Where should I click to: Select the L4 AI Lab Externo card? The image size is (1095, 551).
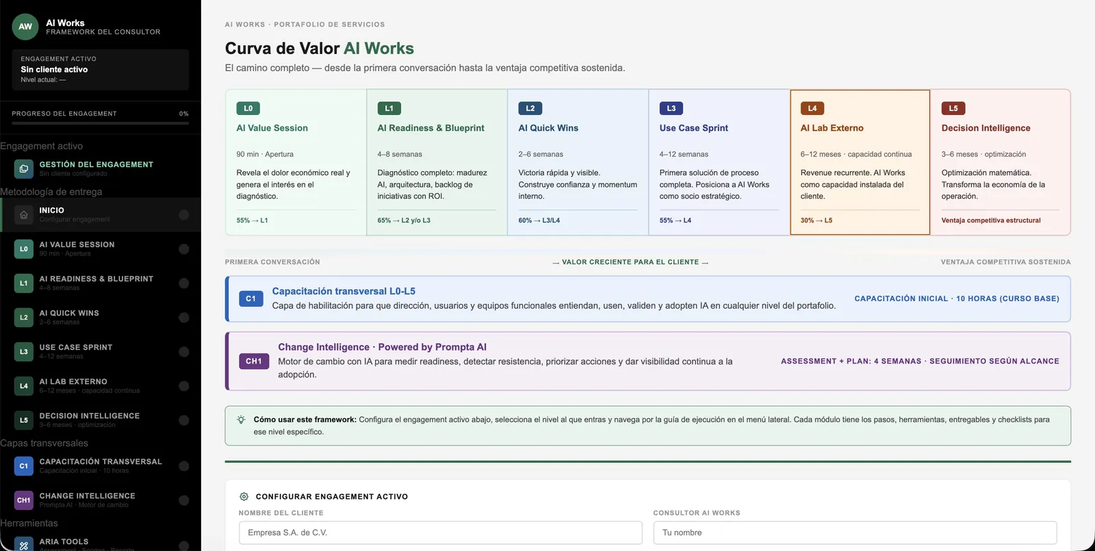(x=860, y=162)
